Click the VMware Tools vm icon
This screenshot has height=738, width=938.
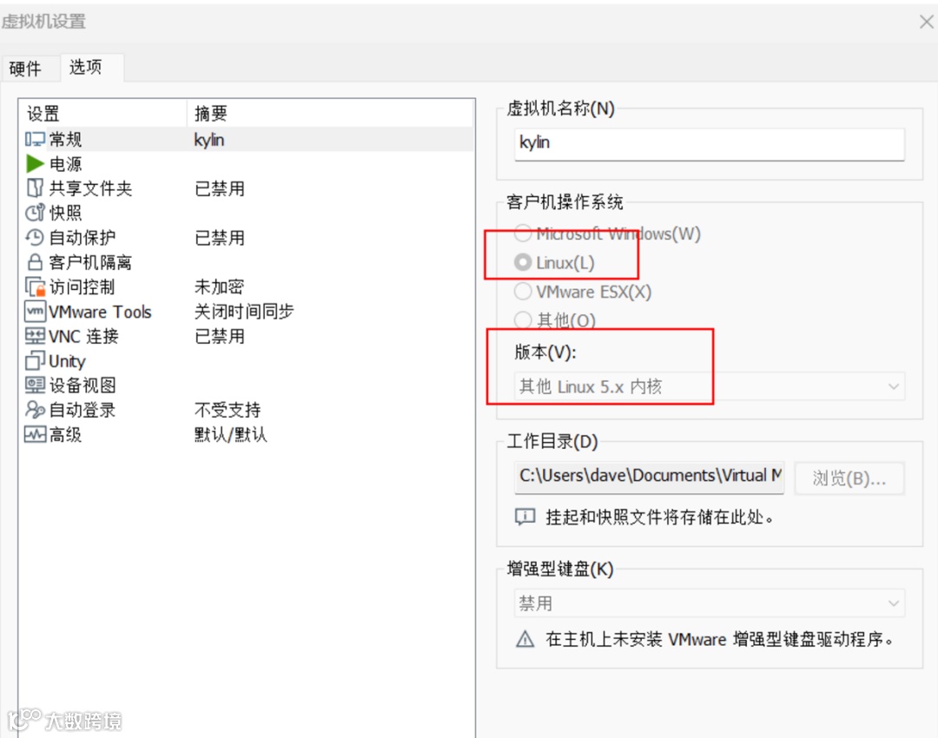click(35, 312)
